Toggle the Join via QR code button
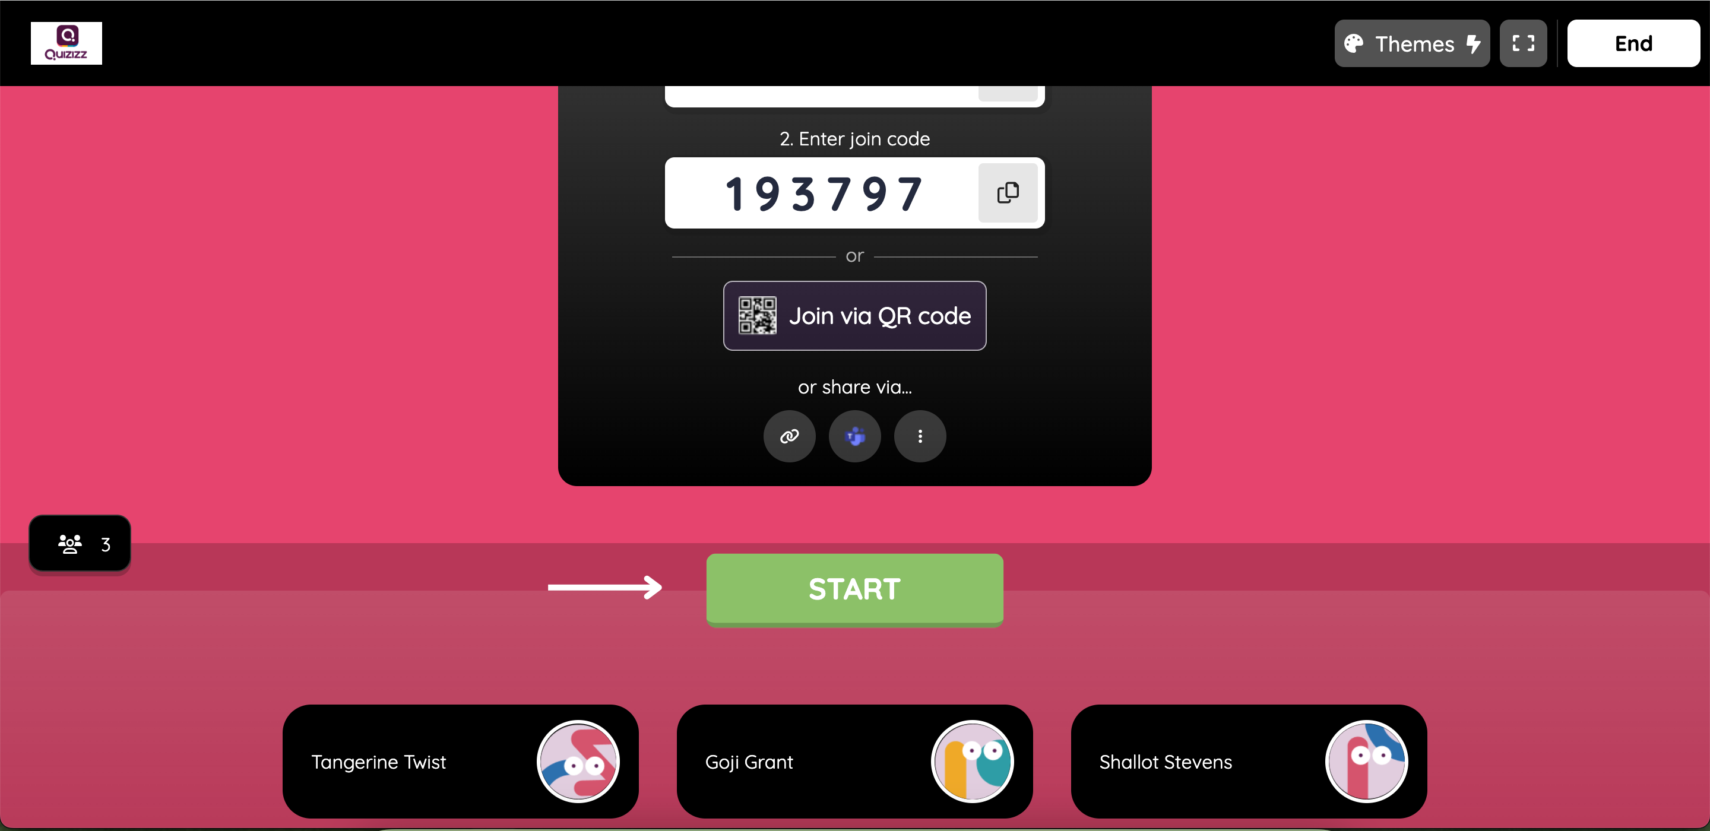 tap(854, 316)
